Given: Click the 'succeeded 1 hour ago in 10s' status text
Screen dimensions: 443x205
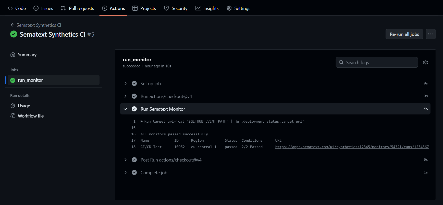Looking at the screenshot, I should (x=147, y=66).
